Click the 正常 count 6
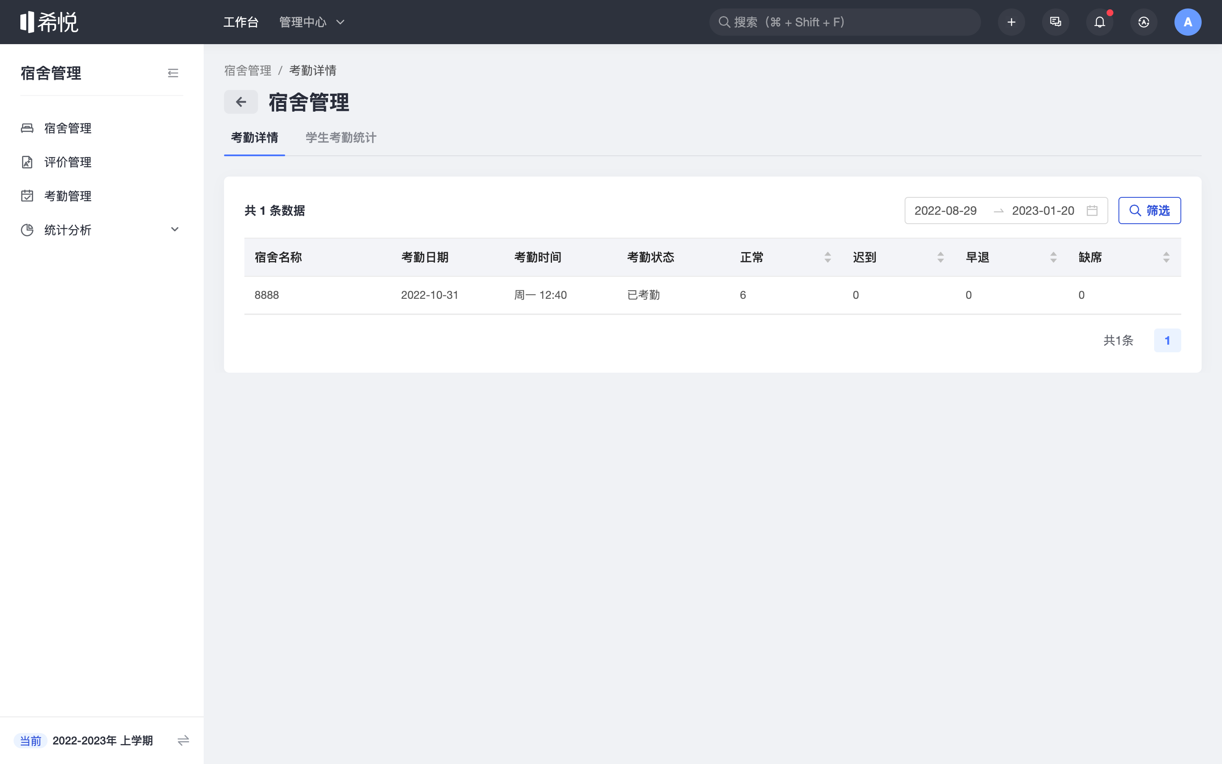Viewport: 1222px width, 764px height. click(x=743, y=295)
